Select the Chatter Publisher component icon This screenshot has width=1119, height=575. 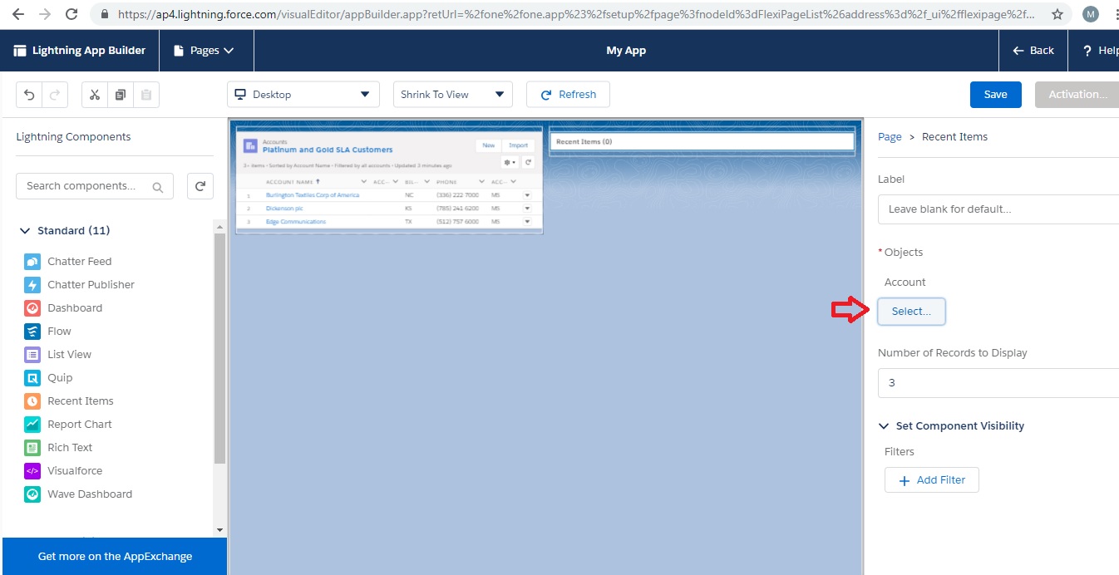[32, 284]
